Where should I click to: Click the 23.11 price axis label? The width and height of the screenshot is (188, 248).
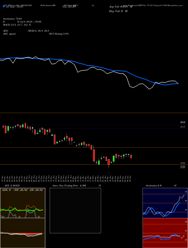coord(183,127)
